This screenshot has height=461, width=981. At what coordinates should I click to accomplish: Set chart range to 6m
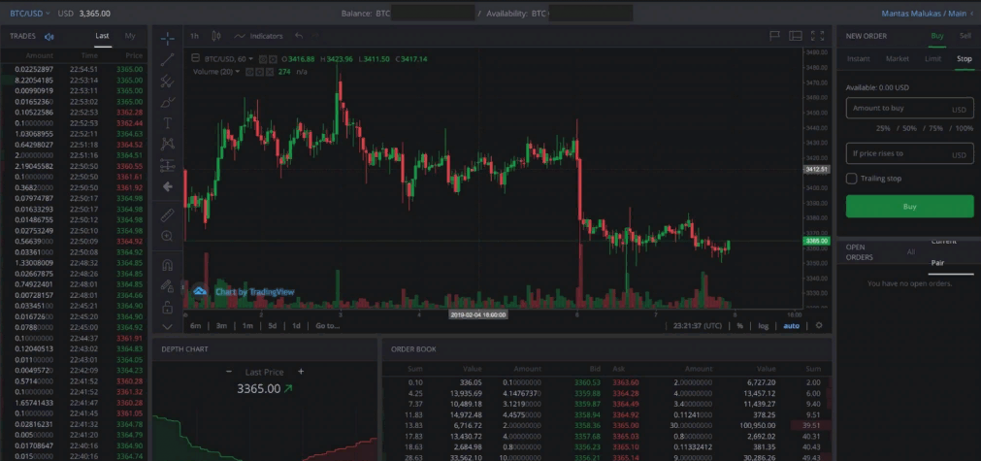click(195, 326)
